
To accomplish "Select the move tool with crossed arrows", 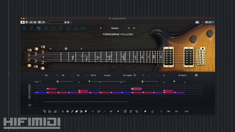I will click(68, 111).
